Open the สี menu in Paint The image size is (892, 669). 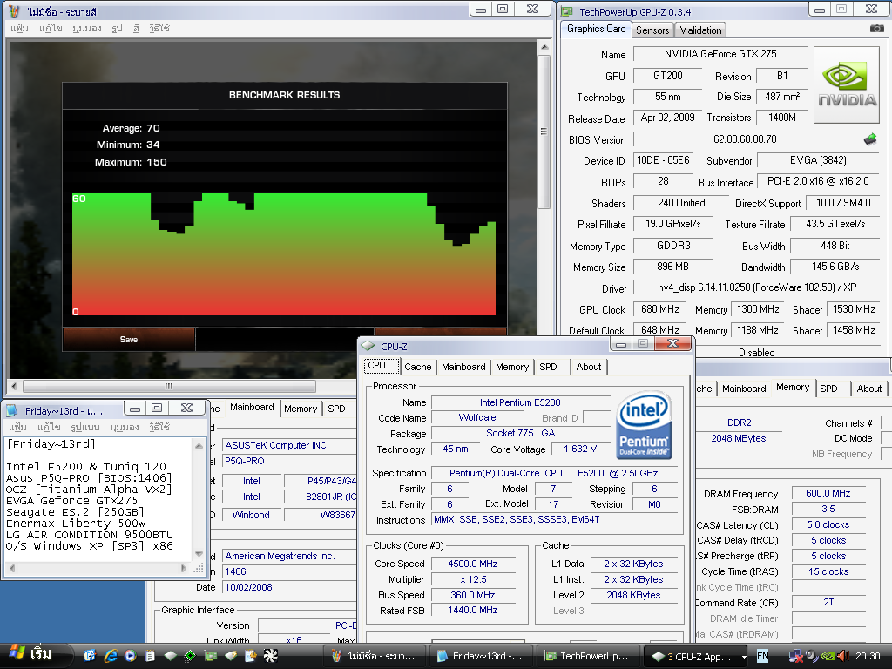pyautogui.click(x=137, y=28)
